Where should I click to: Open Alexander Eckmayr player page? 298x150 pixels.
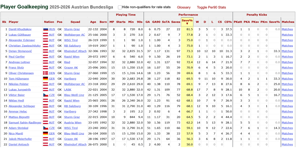(x=22, y=40)
